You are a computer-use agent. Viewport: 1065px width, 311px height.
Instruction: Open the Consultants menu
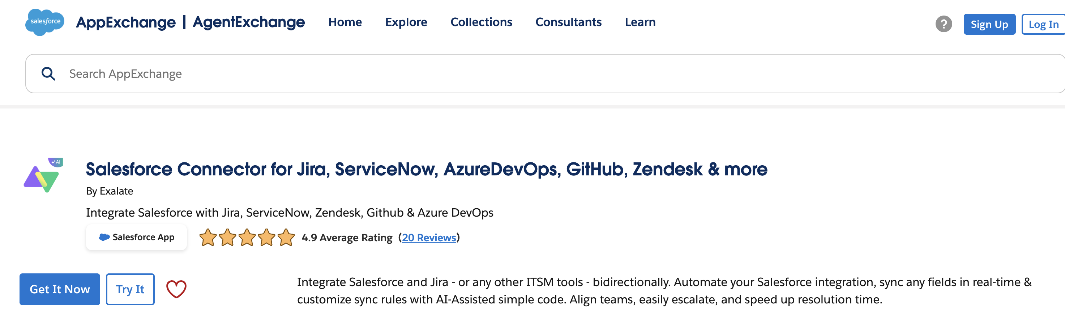(x=568, y=22)
